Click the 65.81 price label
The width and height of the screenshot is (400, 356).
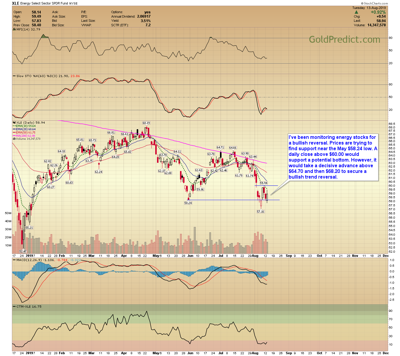[80, 140]
